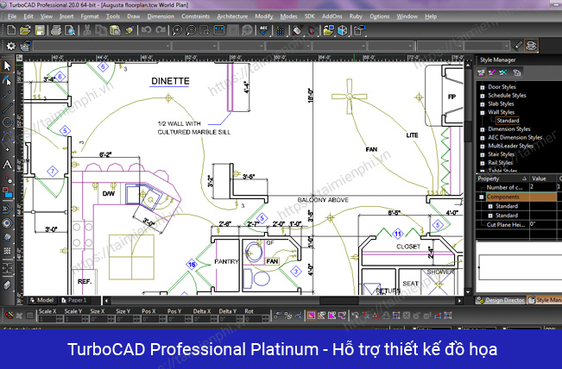562x369 pixels.
Task: Save drawing with the floppy disk icon
Action: [x=40, y=30]
